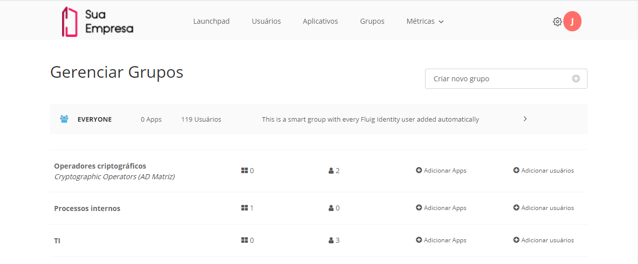Click the settings gear icon
The height and width of the screenshot is (264, 638).
pos(557,22)
